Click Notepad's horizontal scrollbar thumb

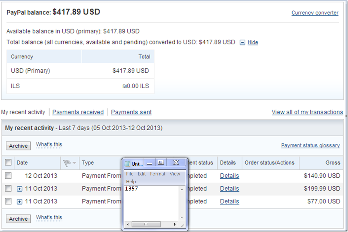[x=146, y=224]
